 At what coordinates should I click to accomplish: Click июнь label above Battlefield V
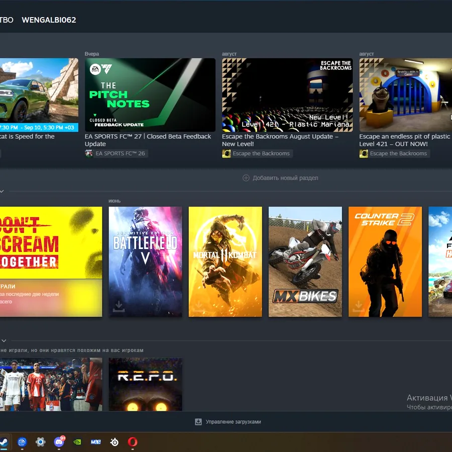click(x=115, y=201)
